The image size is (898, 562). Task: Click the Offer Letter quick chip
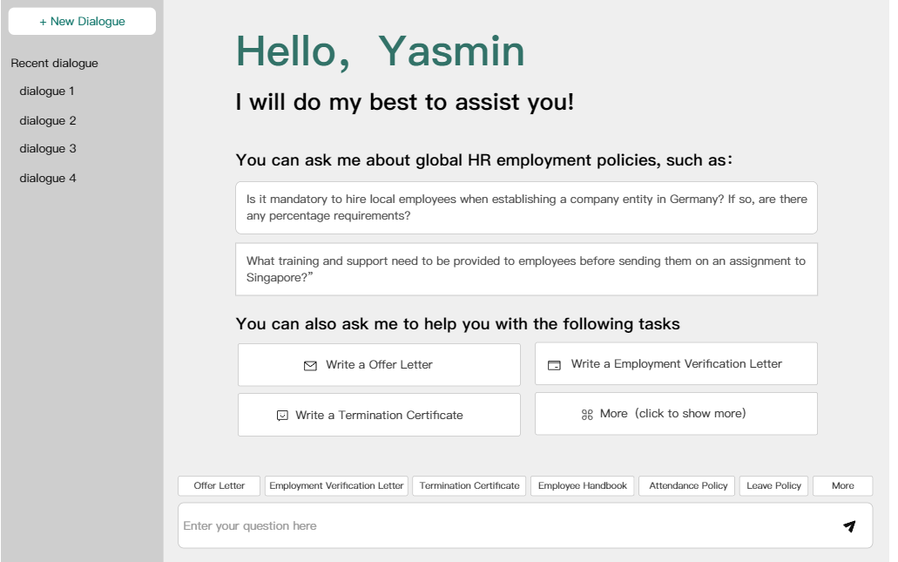[219, 486]
